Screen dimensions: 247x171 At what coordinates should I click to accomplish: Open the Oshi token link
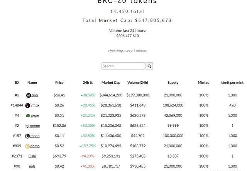32,156
